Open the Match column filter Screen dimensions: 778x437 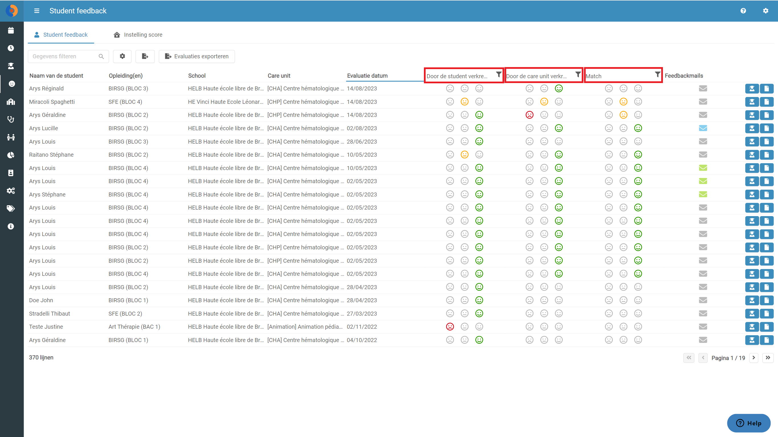tap(657, 74)
